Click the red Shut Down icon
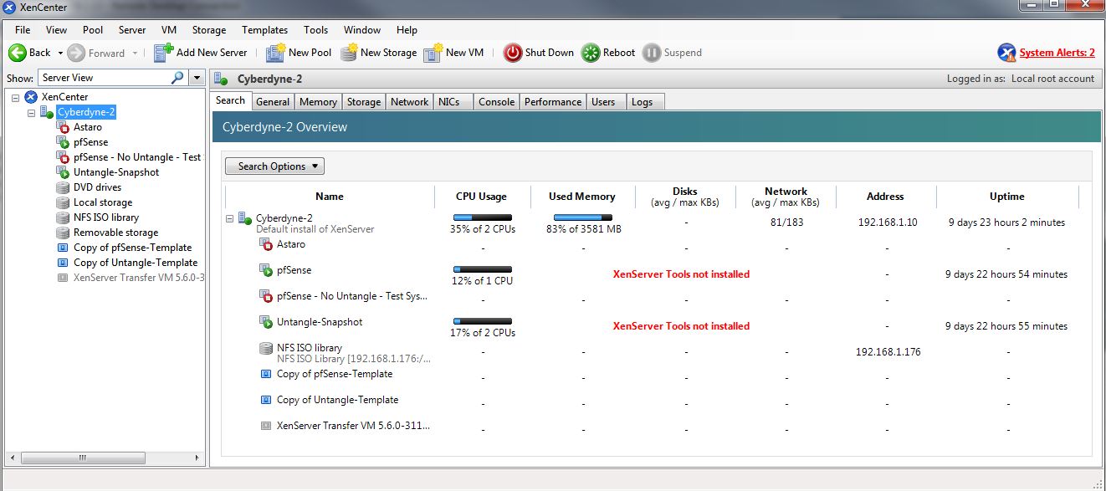The image size is (1106, 491). pos(513,53)
